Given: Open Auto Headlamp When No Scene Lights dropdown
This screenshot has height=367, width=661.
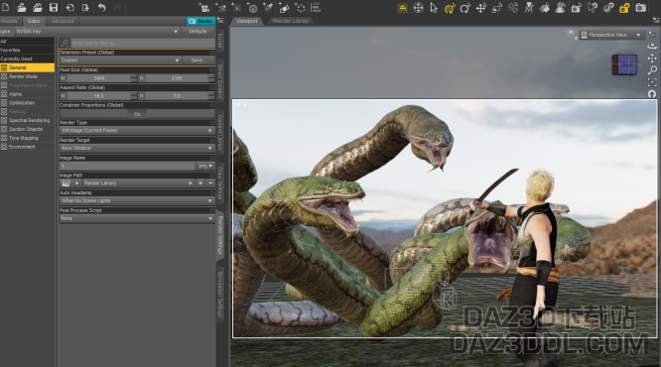Looking at the screenshot, I should pos(137,201).
